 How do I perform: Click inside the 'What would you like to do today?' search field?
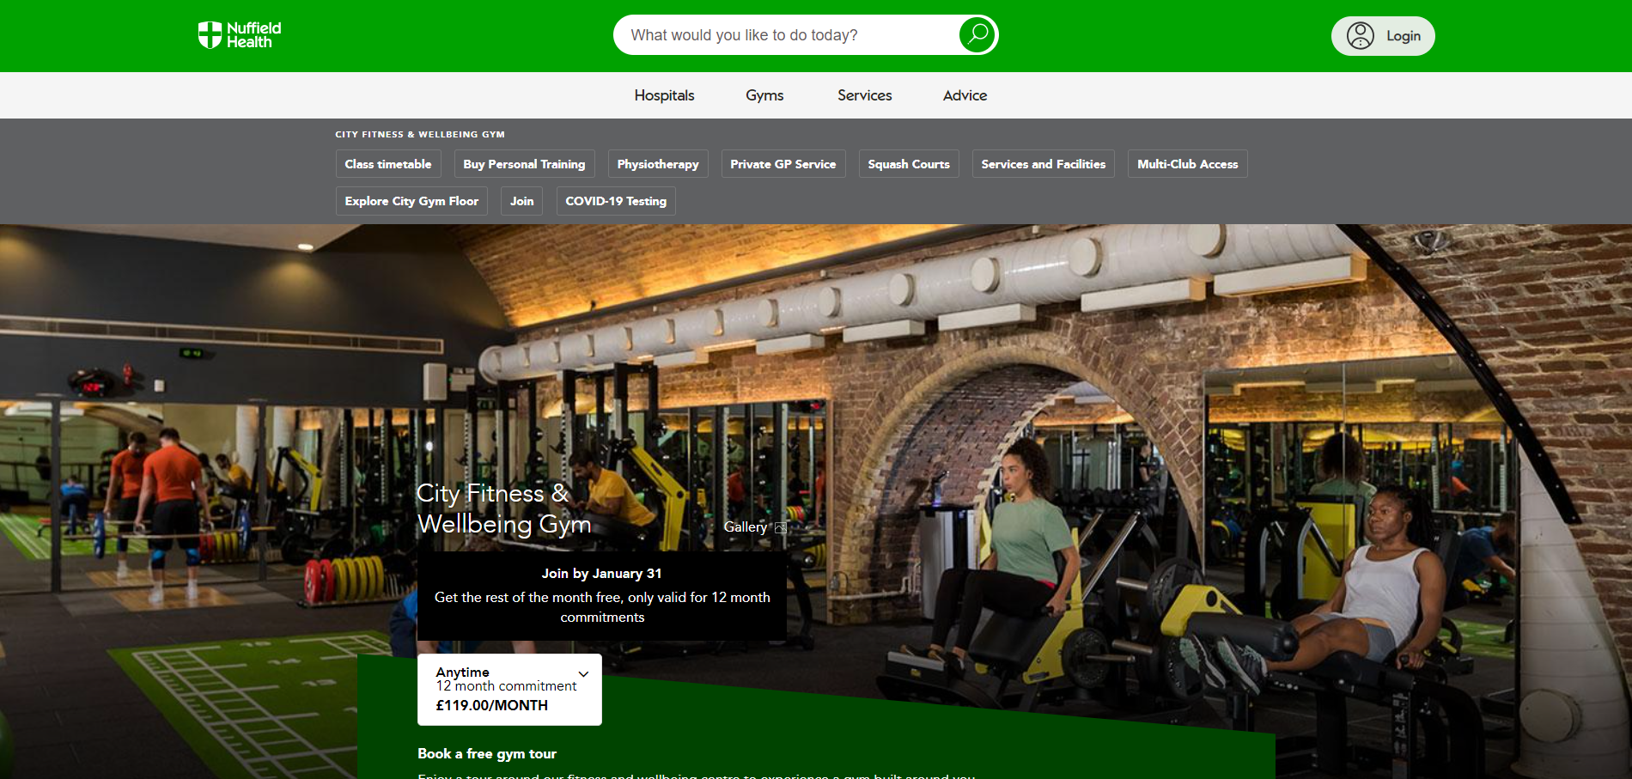773,34
